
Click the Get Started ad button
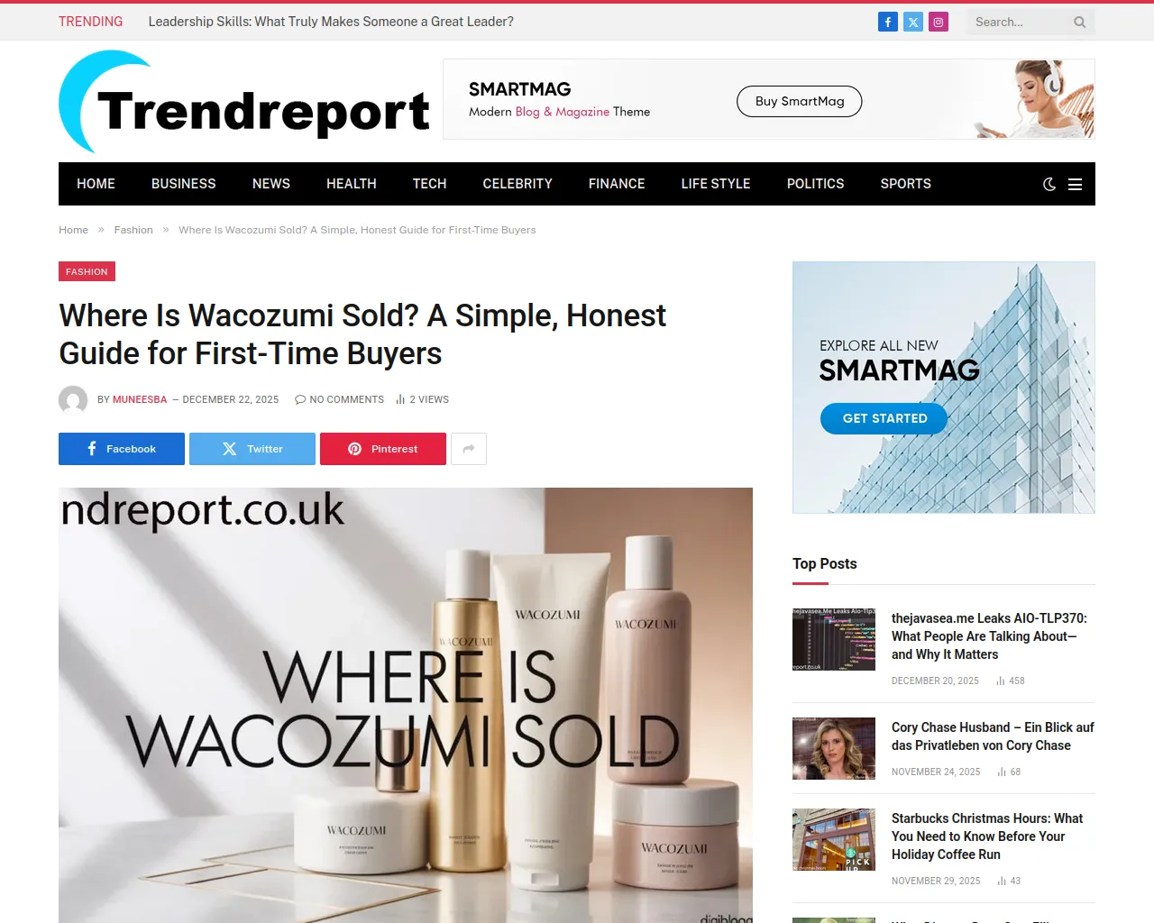click(x=884, y=418)
